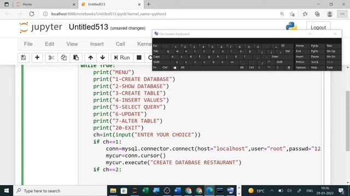Click the Windows logo key on keyboard
The height and width of the screenshot is (196, 350).
[x=175, y=68]
